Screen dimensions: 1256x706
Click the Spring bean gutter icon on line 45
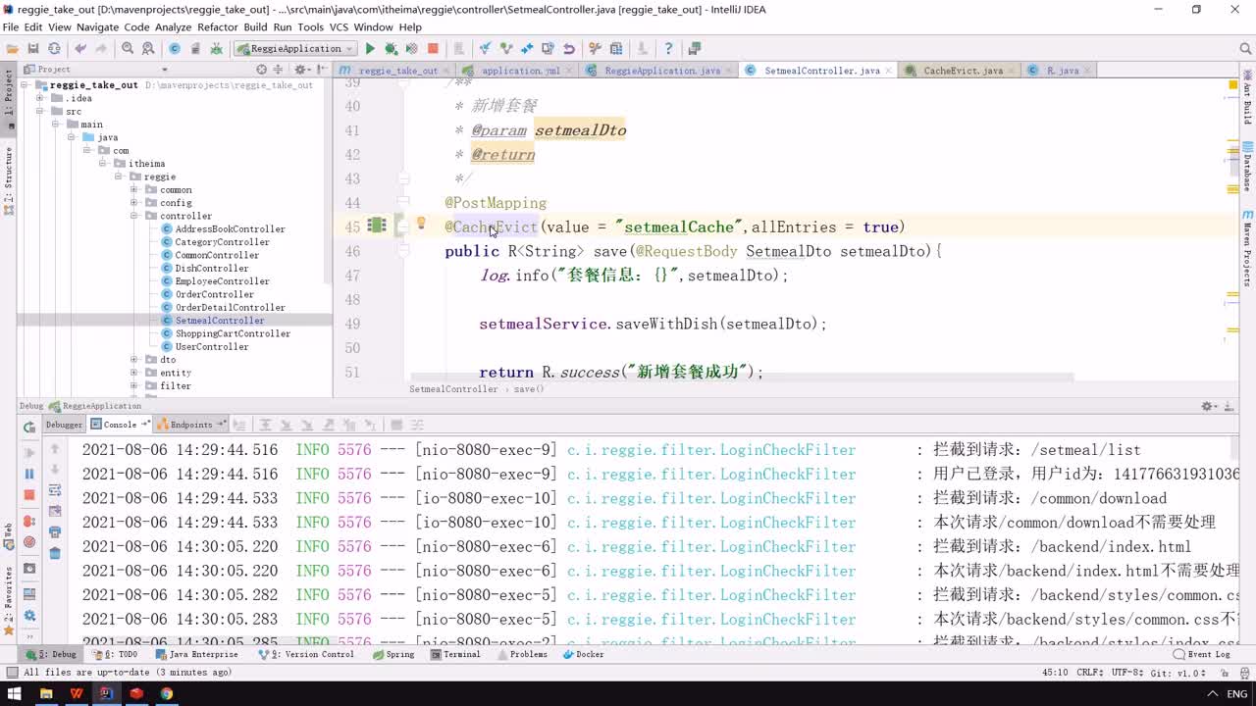tap(376, 226)
